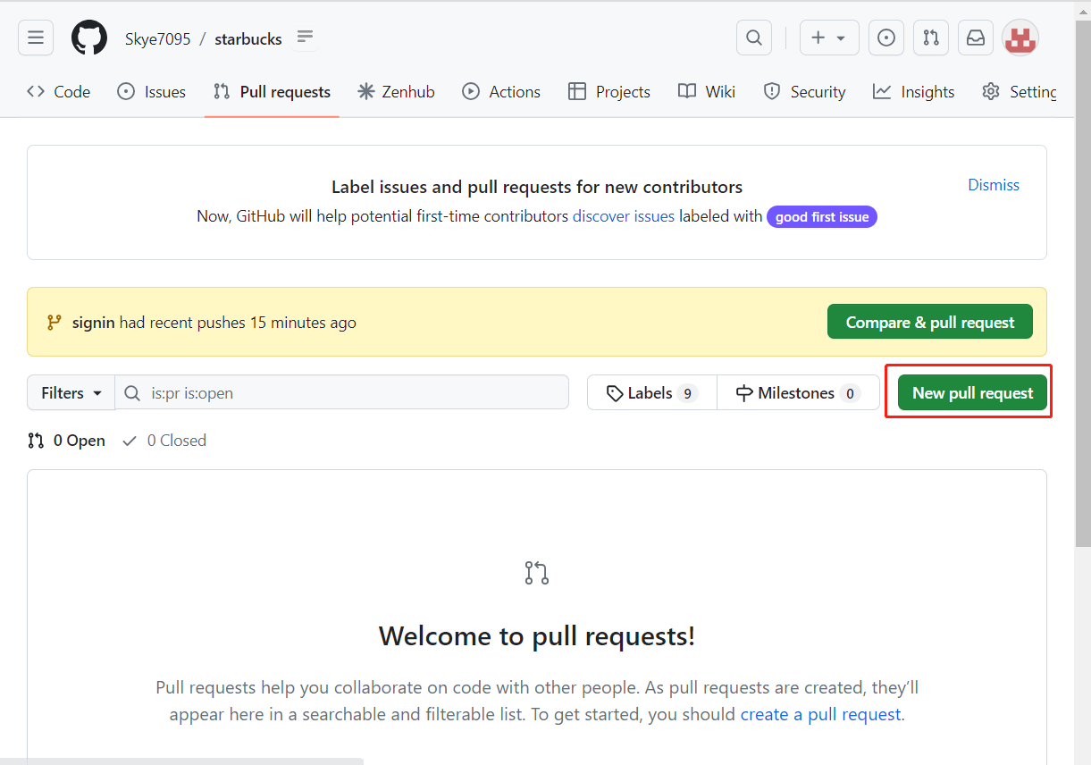The image size is (1091, 765).
Task: Open the notifications inbox icon
Action: point(976,38)
